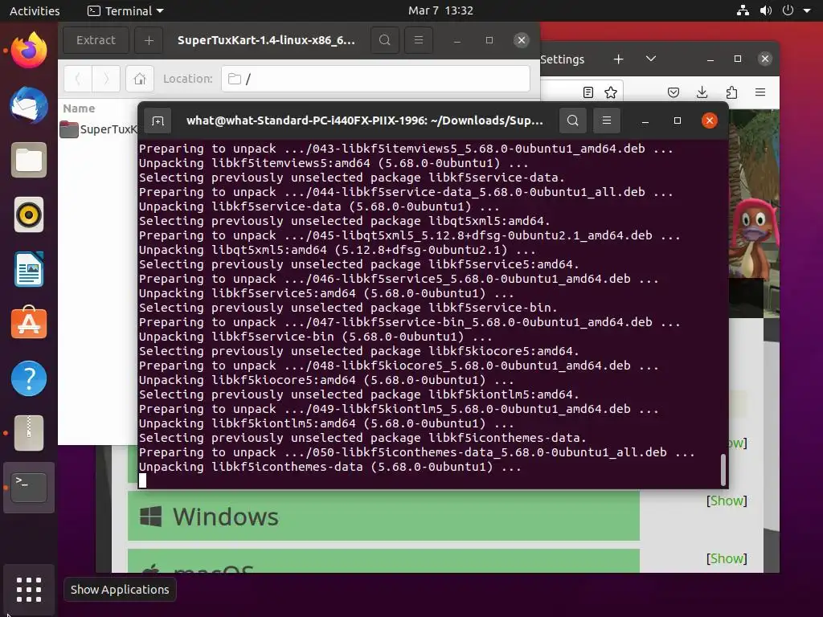Go back in Archive Manager
This screenshot has width=823, height=617.
click(x=78, y=79)
